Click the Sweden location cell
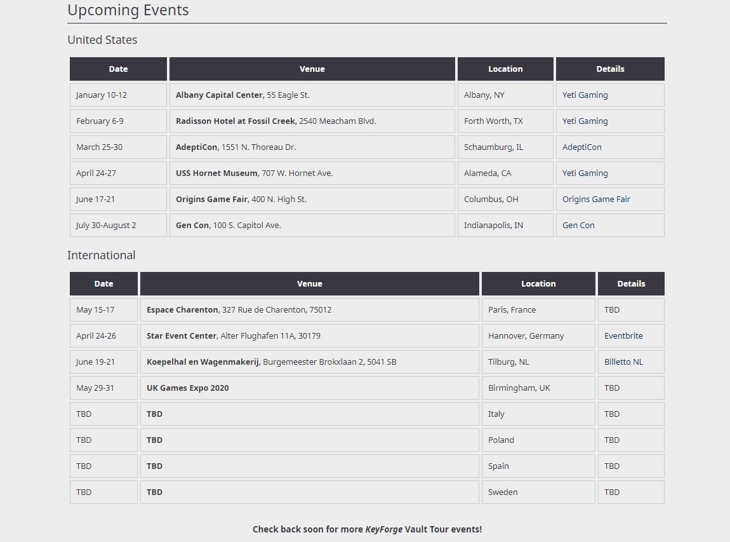Image resolution: width=730 pixels, height=542 pixels. pyautogui.click(x=539, y=492)
